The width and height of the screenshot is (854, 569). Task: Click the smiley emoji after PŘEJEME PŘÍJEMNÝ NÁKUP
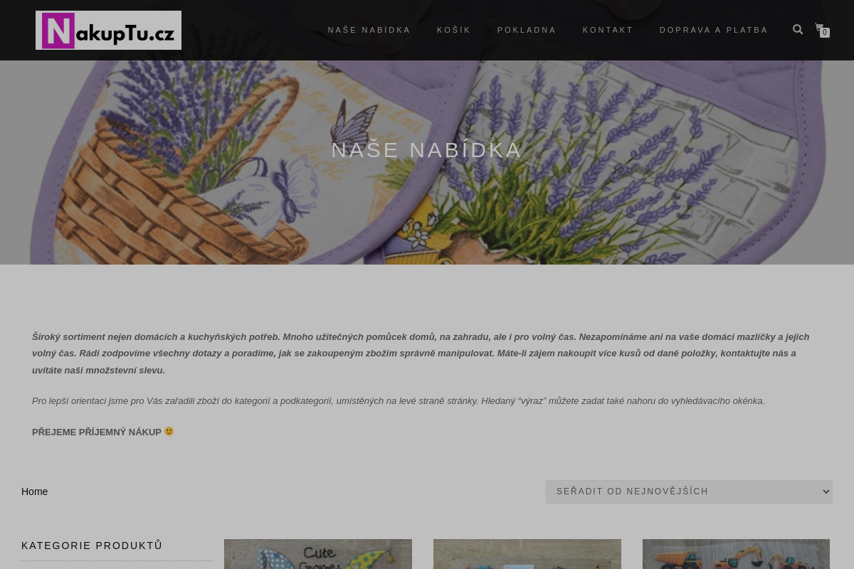click(x=169, y=432)
